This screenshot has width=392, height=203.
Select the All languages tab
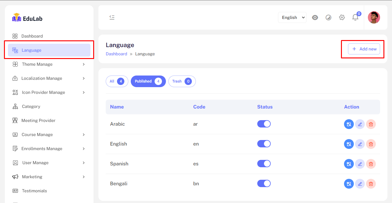click(x=117, y=81)
